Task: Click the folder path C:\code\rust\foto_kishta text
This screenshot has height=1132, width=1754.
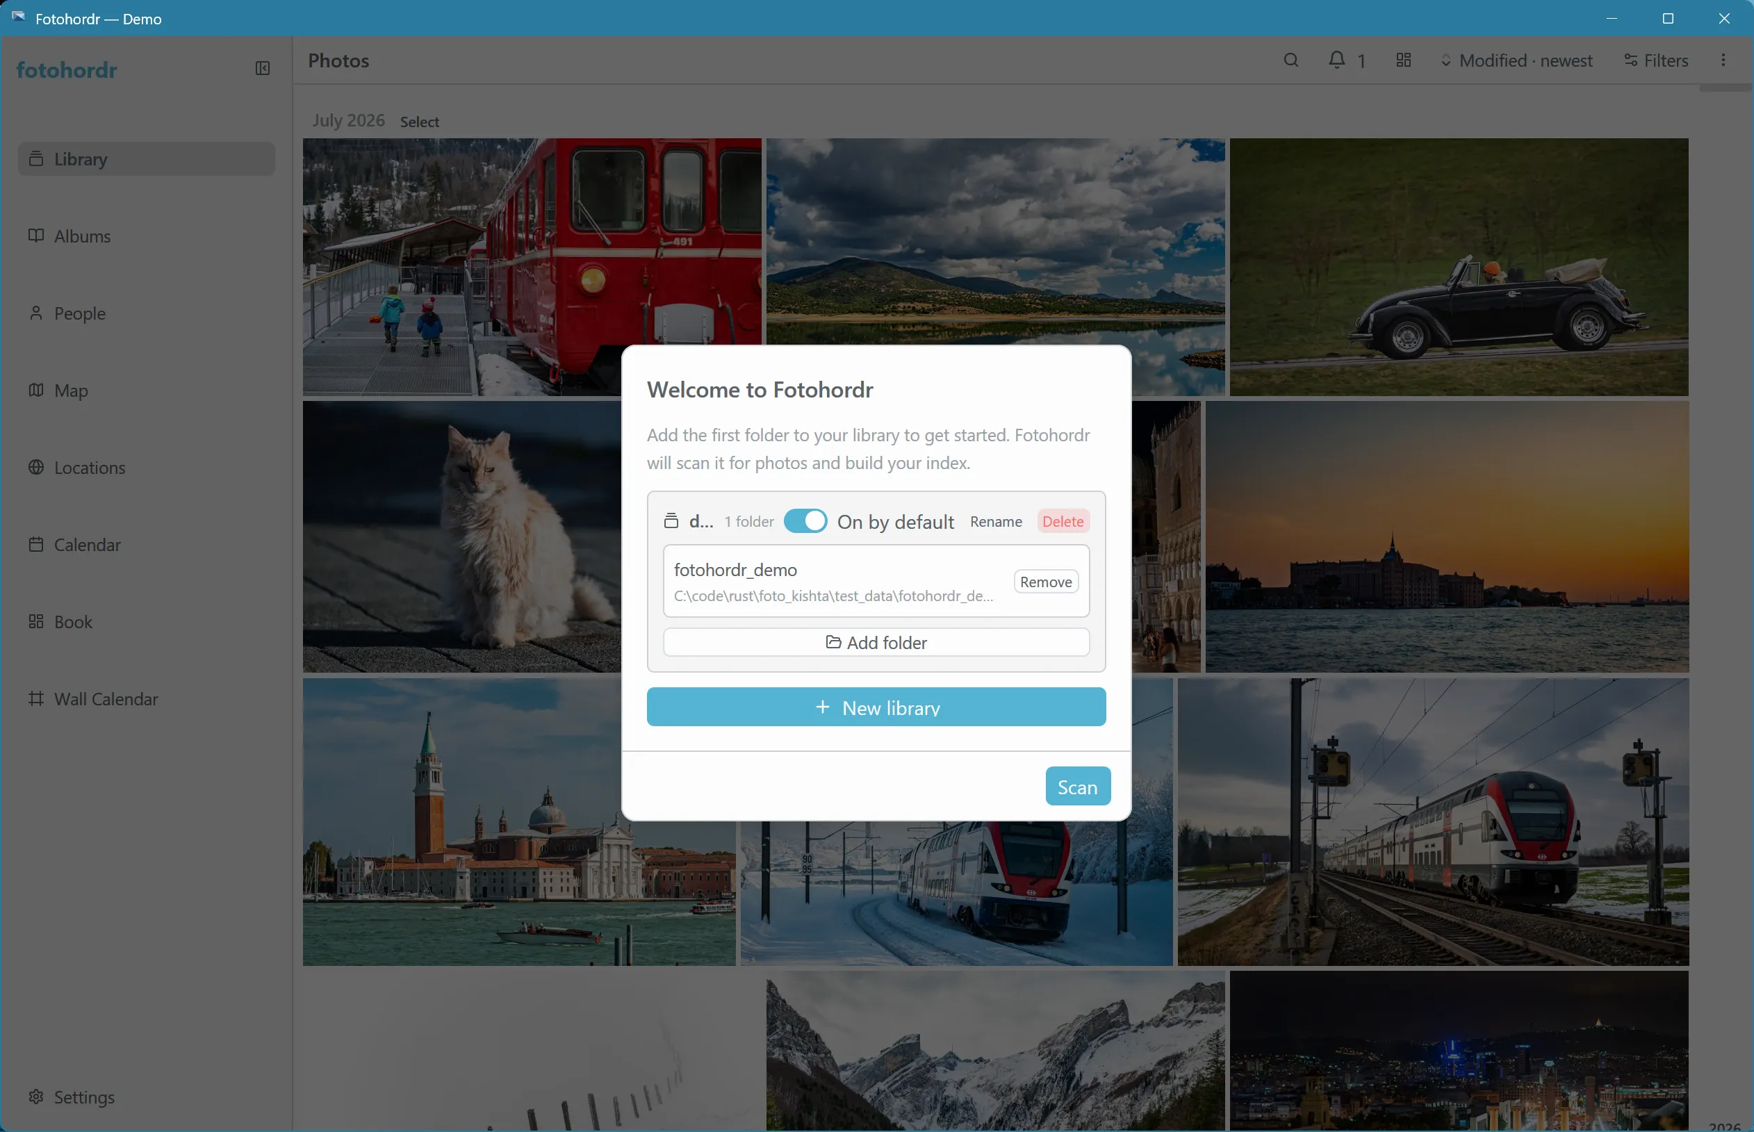Action: pyautogui.click(x=833, y=596)
